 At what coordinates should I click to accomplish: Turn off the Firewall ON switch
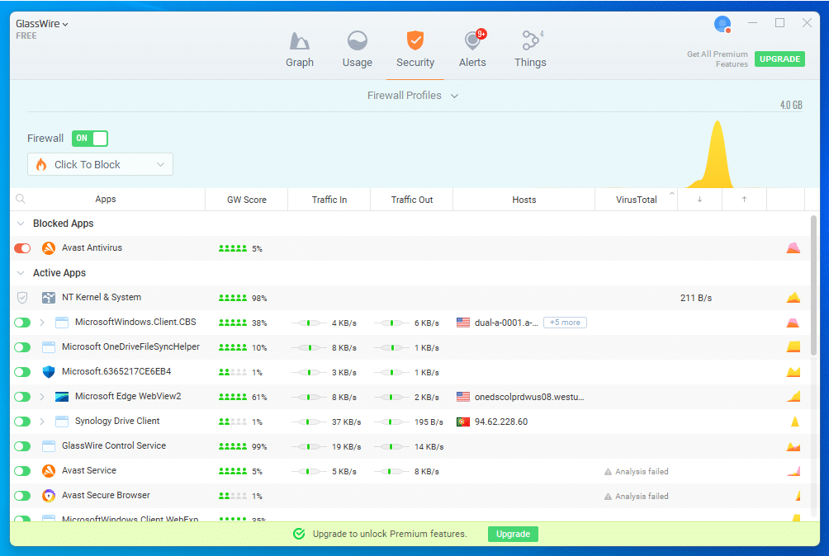click(x=90, y=139)
